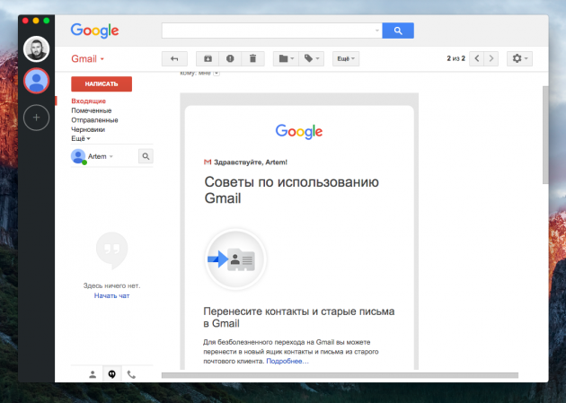Click 'Перенесите контакты и старые письма' heading
This screenshot has height=403, width=566.
(299, 317)
